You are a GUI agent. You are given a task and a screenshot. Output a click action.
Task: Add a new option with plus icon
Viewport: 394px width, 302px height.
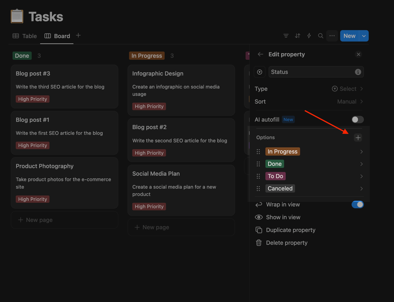point(358,138)
